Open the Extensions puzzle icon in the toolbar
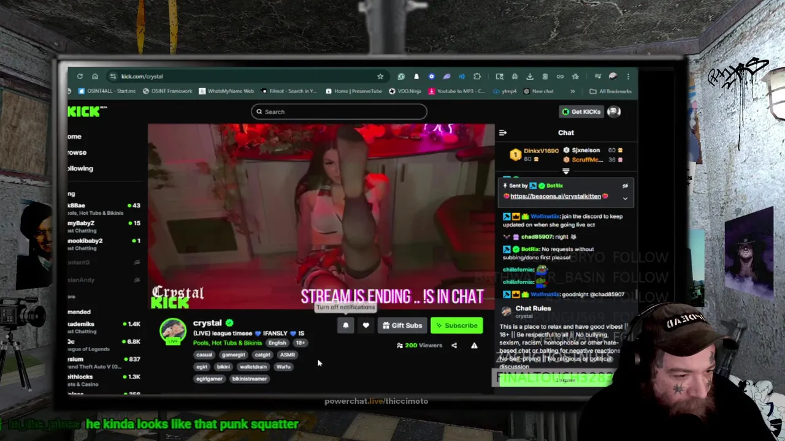The image size is (785, 441). pyautogui.click(x=477, y=77)
